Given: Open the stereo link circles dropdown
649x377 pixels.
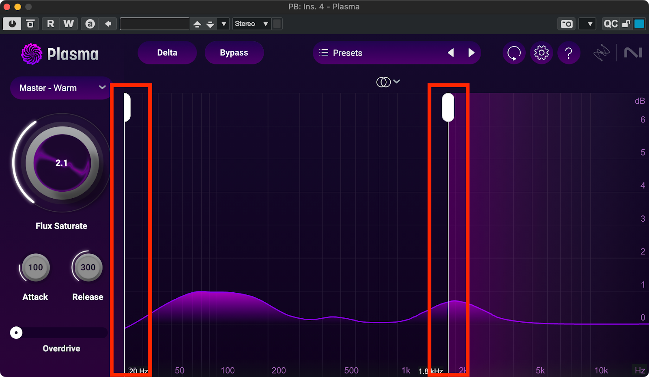Looking at the screenshot, I should coord(388,82).
